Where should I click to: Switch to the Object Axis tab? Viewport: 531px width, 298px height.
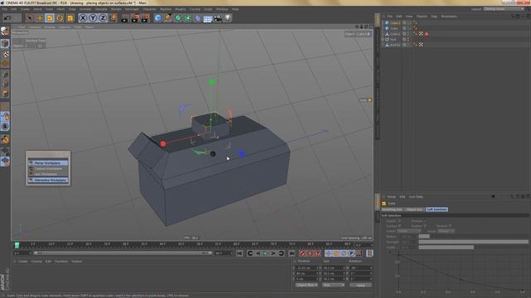(415, 209)
